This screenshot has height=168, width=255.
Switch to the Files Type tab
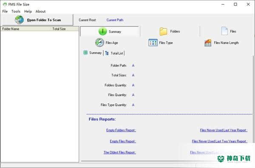tap(161, 43)
